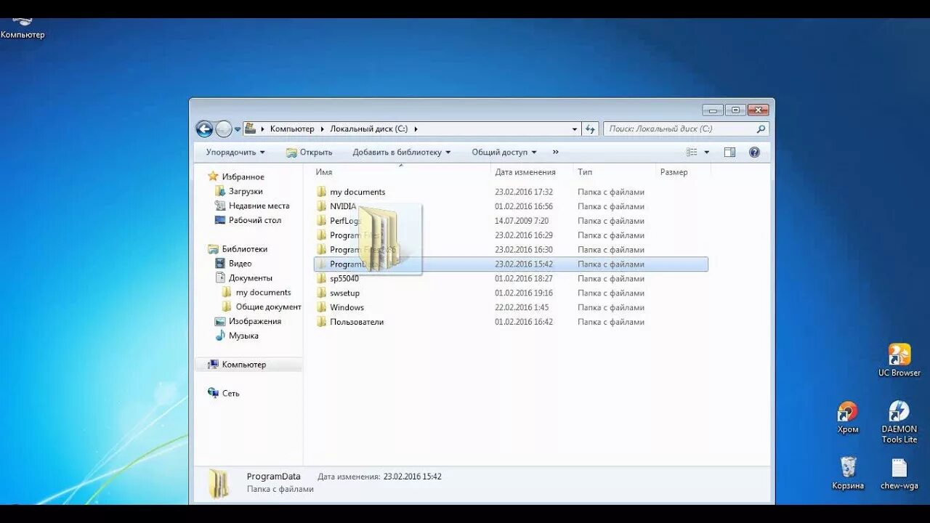Screen dimensions: 930x523
Task: Expand the arrow after Локальный диск (C:)
Action: tap(416, 129)
